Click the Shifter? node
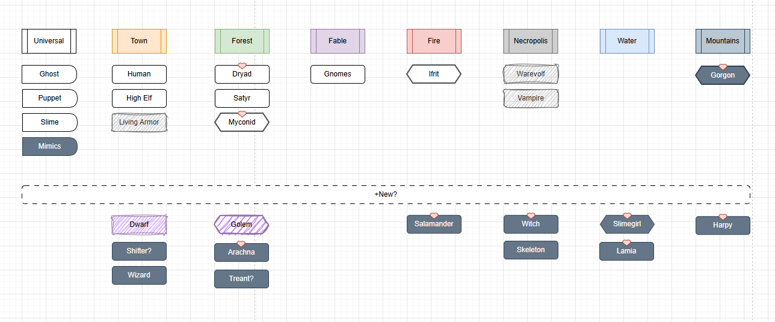Image resolution: width=775 pixels, height=322 pixels. 139,251
